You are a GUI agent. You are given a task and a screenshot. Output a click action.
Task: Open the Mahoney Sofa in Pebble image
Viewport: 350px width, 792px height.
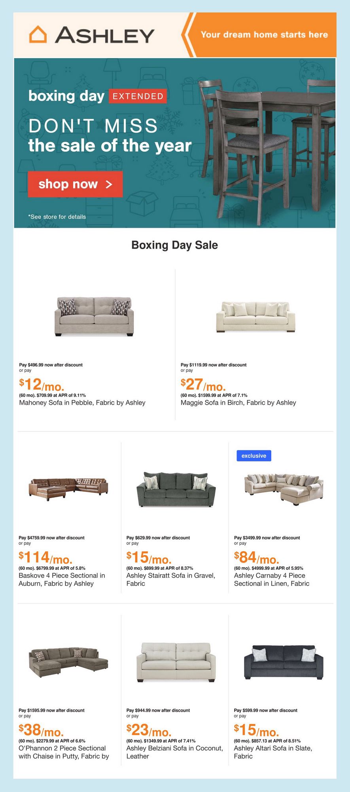click(94, 316)
